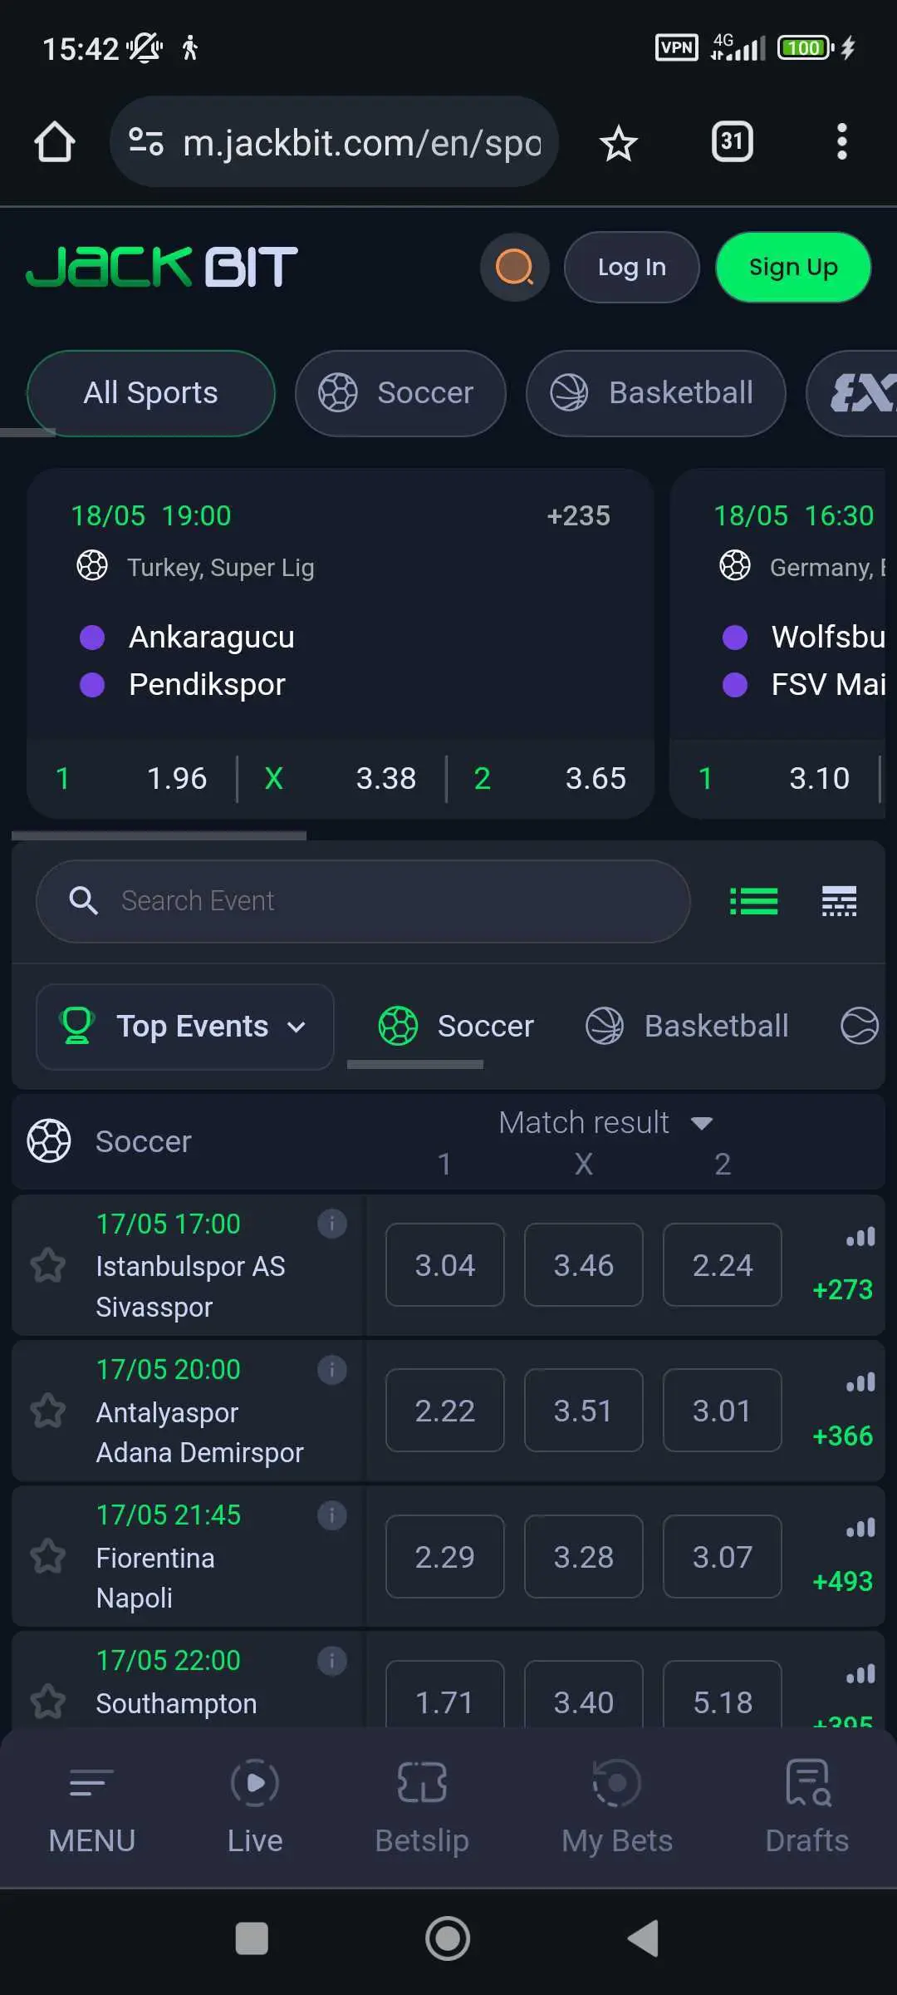Bookmark the page with the star icon

tap(619, 143)
